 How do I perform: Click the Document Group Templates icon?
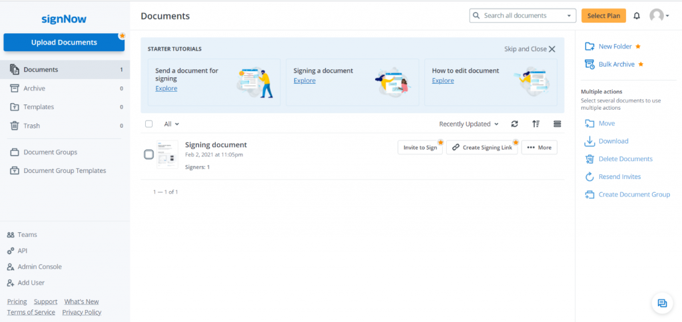click(15, 171)
